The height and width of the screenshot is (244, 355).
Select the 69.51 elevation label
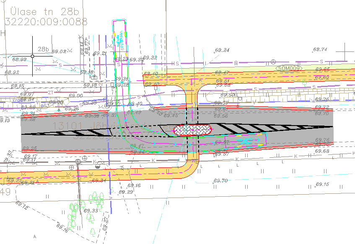tap(223, 81)
